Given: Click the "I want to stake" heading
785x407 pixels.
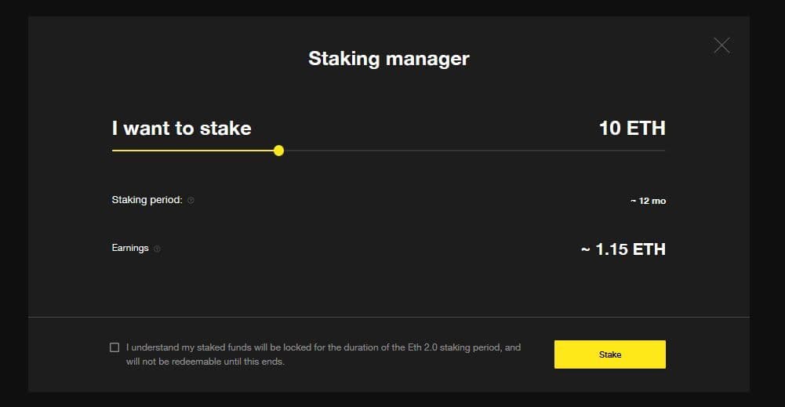Looking at the screenshot, I should click(x=182, y=129).
